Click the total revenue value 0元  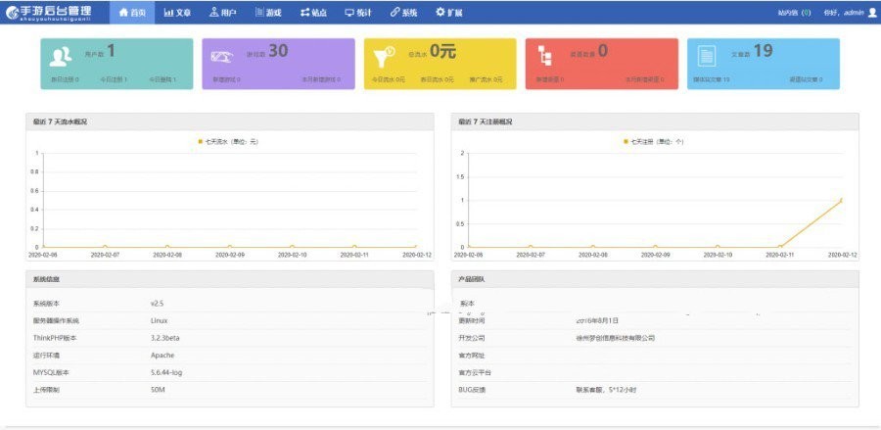click(442, 52)
